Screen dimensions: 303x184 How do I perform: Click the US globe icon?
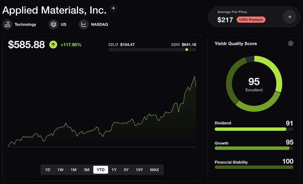pos(53,25)
